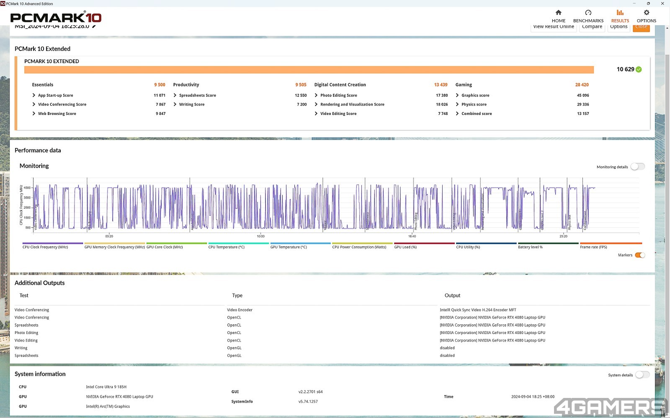
Task: Select the GPU Memory Clock Frequency legend
Action: pyautogui.click(x=115, y=245)
